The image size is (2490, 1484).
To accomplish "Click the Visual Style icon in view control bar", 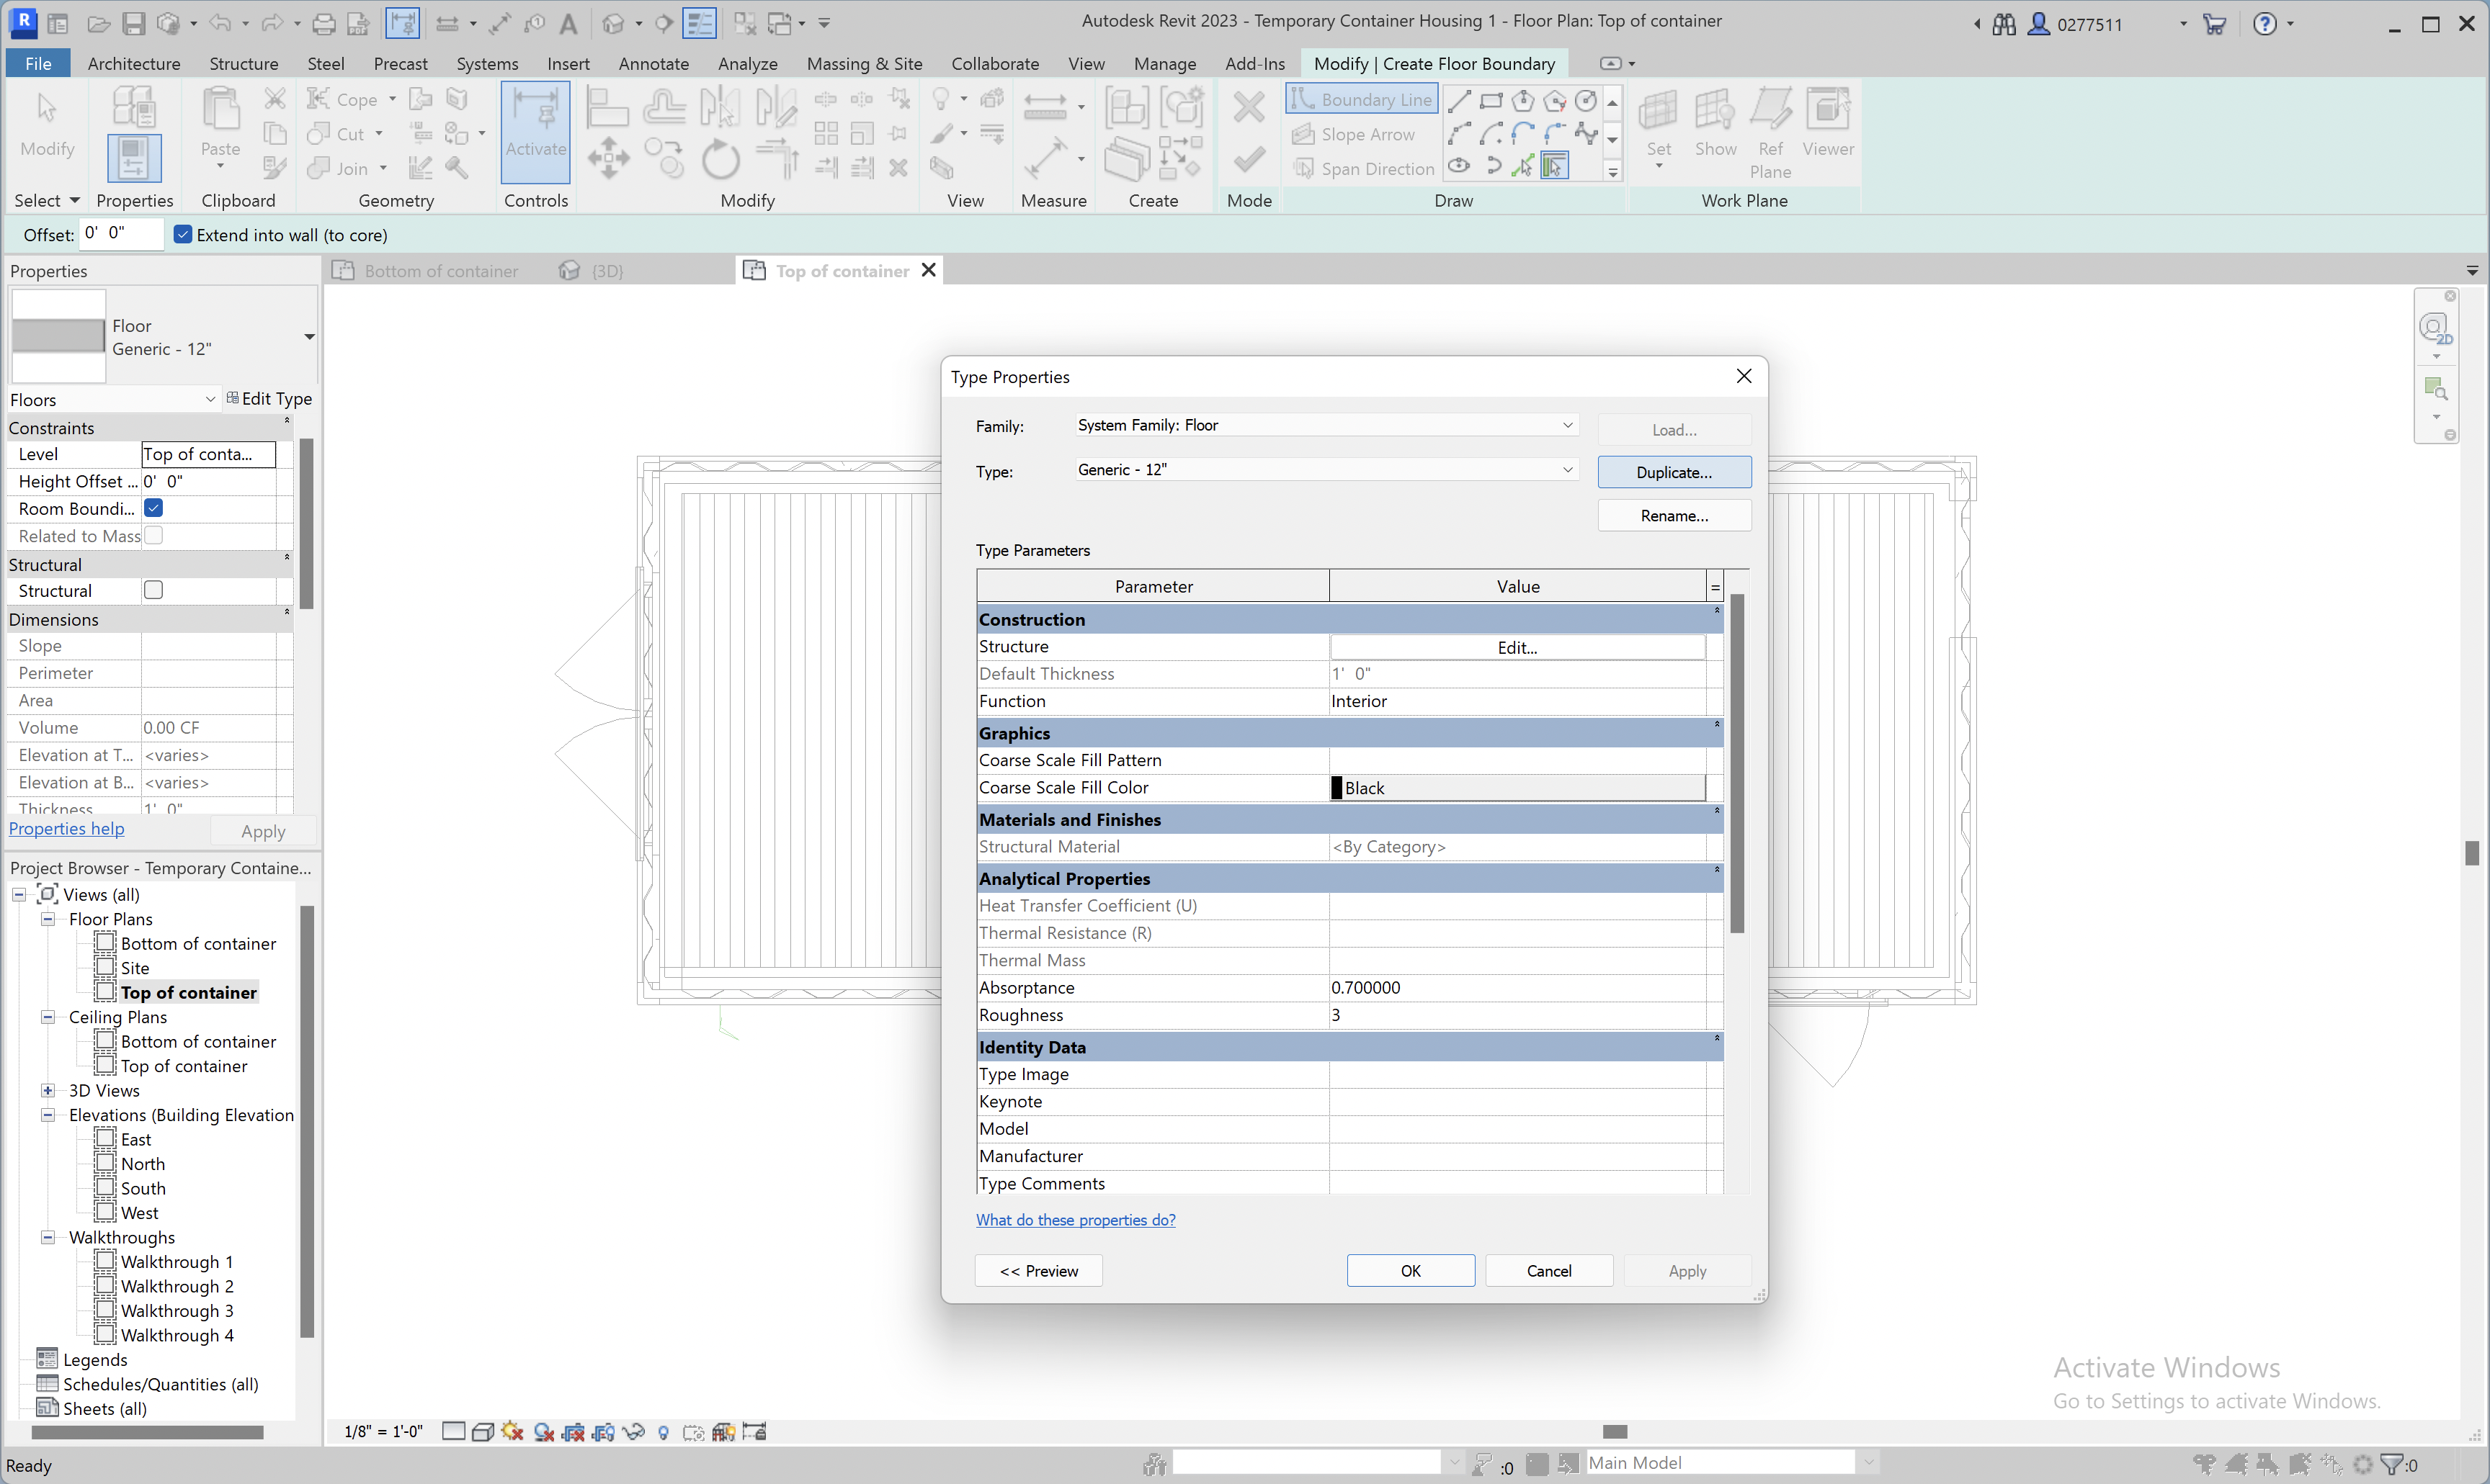I will 483,1432.
